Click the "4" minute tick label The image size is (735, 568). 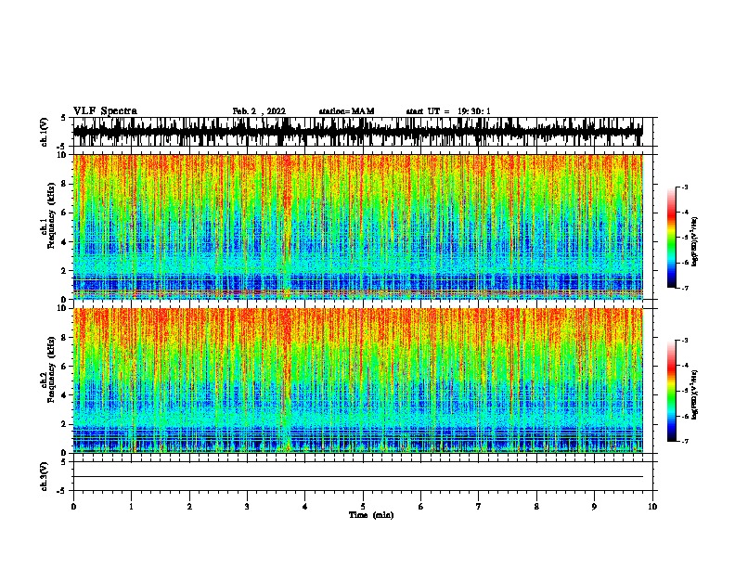pyautogui.click(x=305, y=507)
